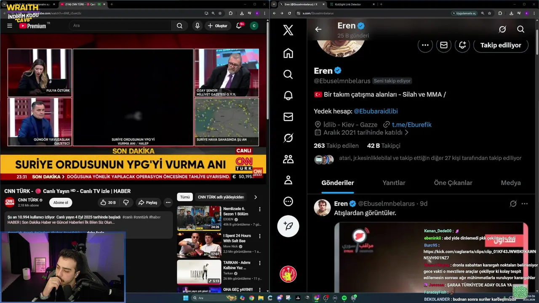This screenshot has width=539, height=303.
Task: Switch to Öne Çıkanlar tab
Action: (453, 183)
